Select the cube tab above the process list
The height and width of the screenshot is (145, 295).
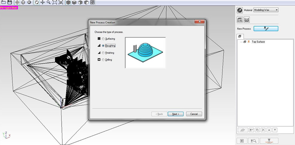(240, 36)
